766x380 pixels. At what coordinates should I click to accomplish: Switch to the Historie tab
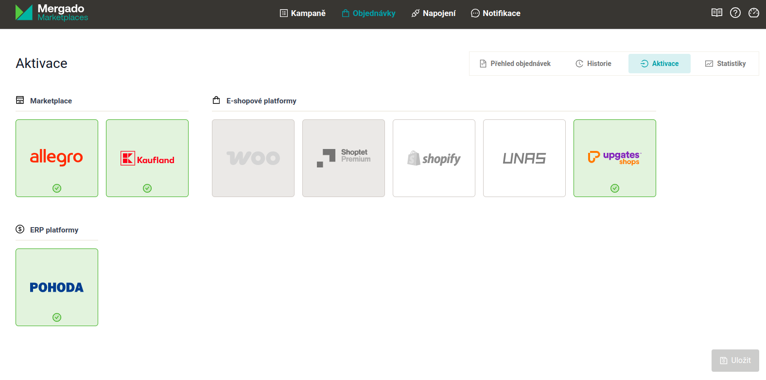[x=593, y=64]
